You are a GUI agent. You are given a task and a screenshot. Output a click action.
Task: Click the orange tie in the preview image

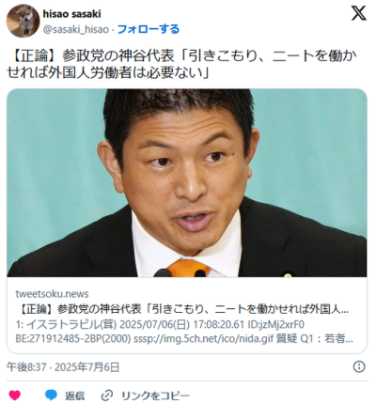[188, 268]
